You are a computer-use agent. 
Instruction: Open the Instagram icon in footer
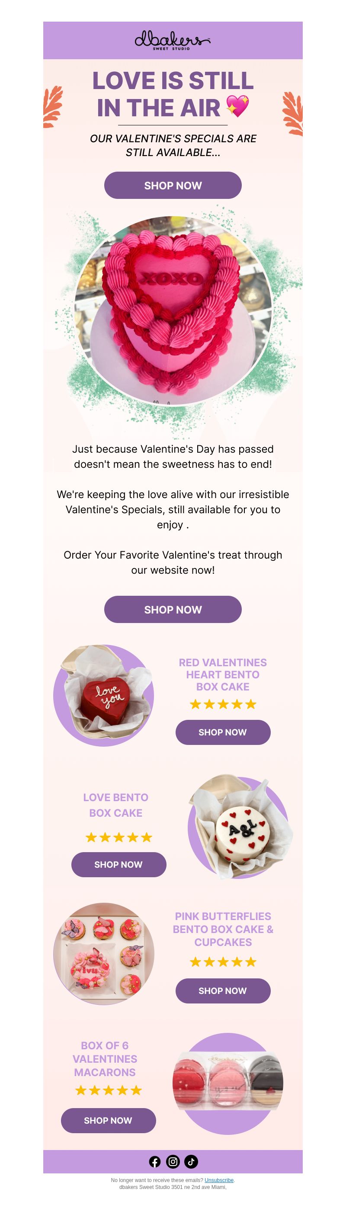173,1162
